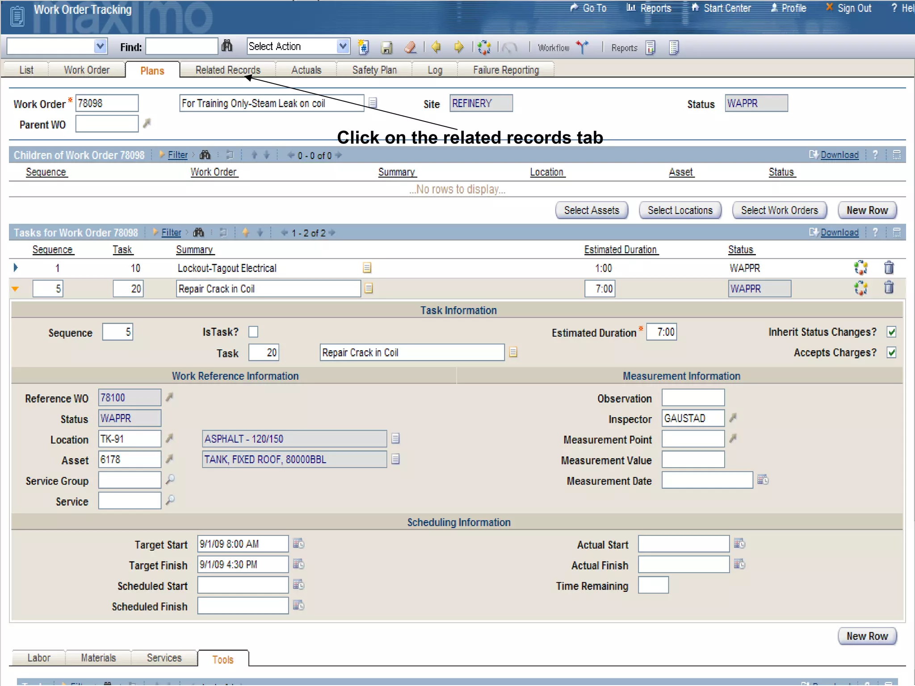Click into the Find text field

[182, 46]
